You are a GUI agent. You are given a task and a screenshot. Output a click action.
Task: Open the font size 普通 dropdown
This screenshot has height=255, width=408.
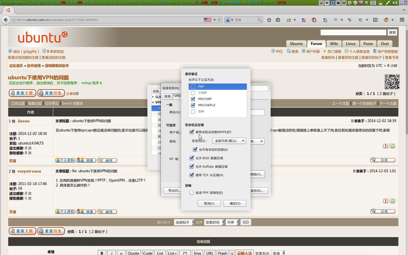coord(278,253)
